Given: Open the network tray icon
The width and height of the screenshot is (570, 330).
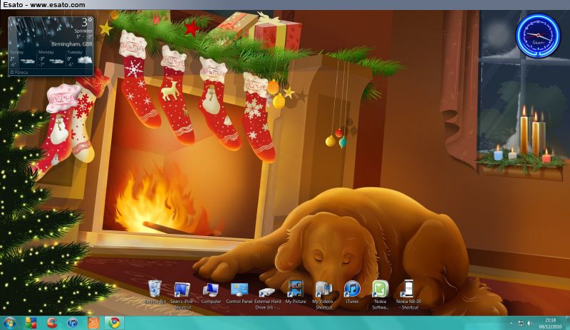Looking at the screenshot, I should (x=521, y=323).
